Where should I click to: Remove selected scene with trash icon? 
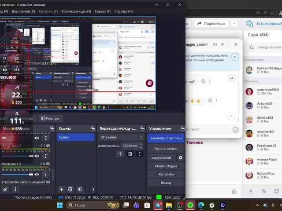[x=70, y=189]
